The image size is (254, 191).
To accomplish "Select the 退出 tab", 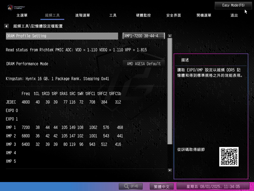I will click(234, 15).
